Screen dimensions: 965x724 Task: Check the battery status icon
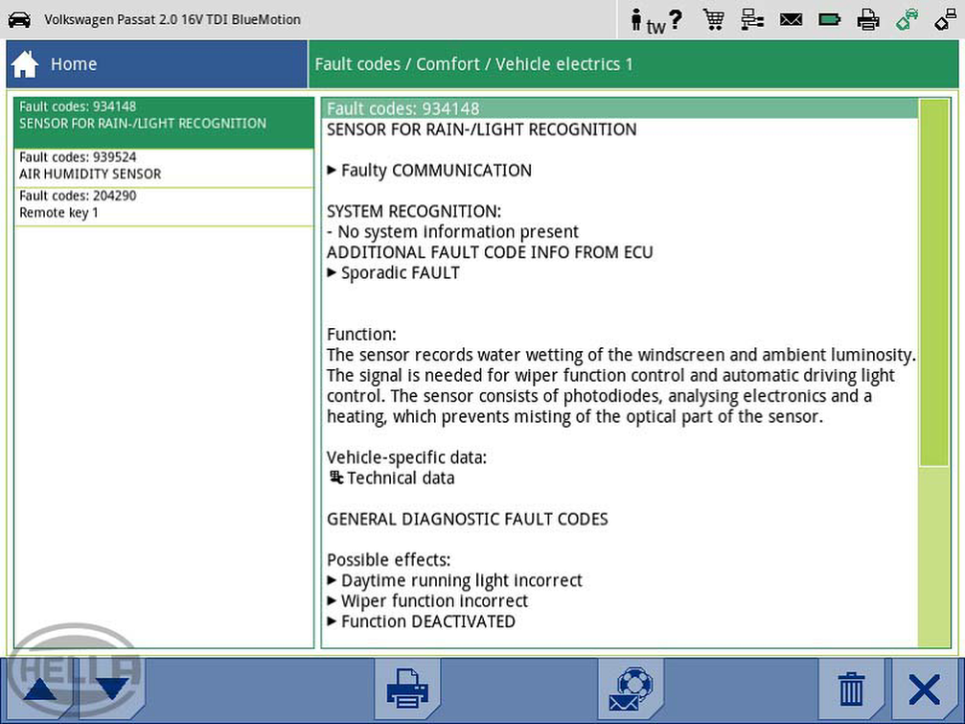point(829,19)
